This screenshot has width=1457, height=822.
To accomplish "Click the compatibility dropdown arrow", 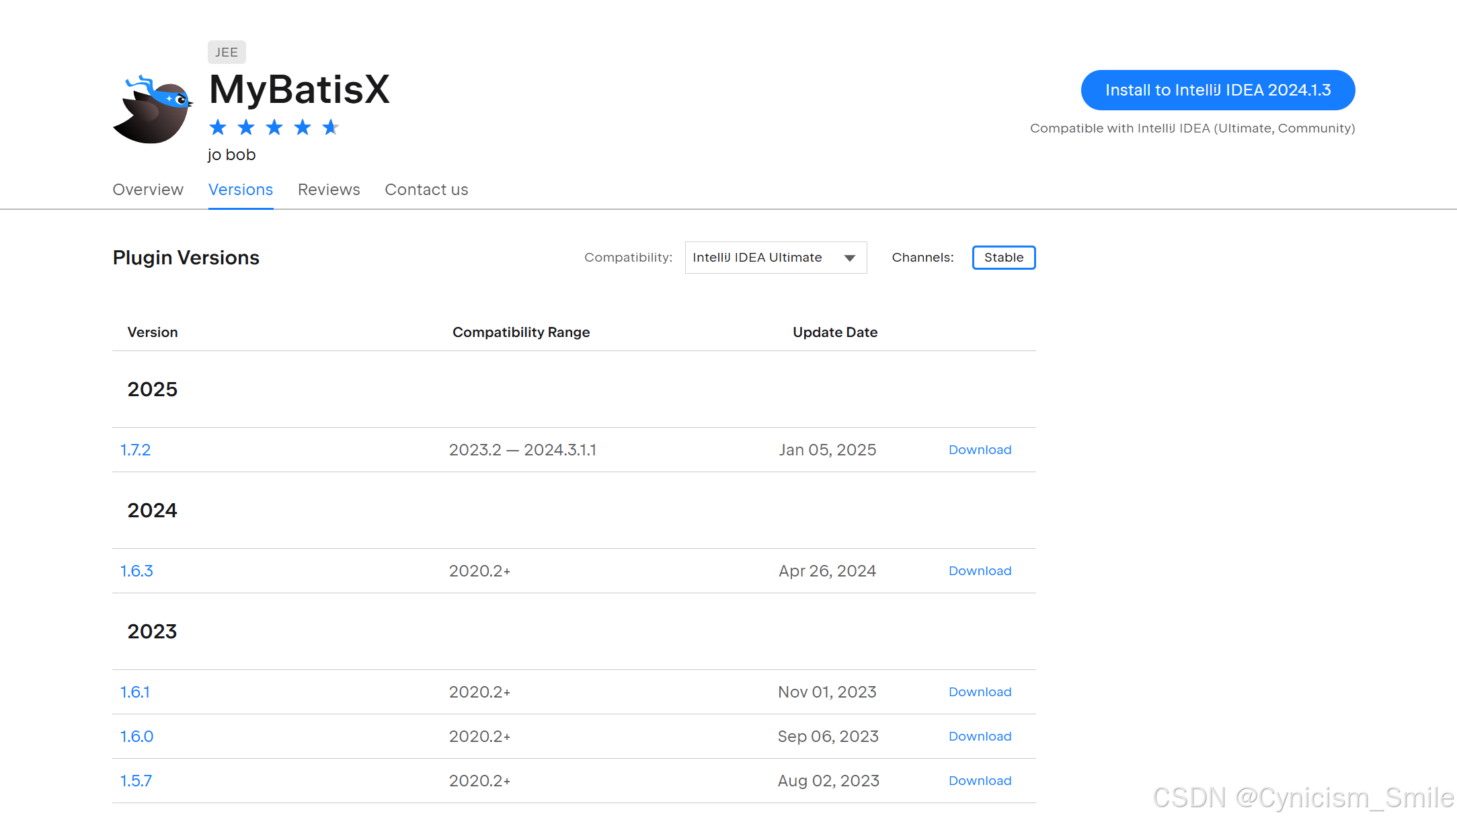I will 850,258.
